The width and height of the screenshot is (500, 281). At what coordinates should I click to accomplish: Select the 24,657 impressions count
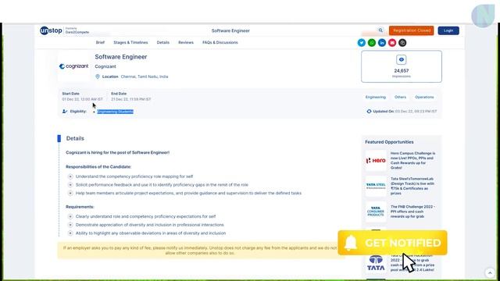(x=401, y=71)
